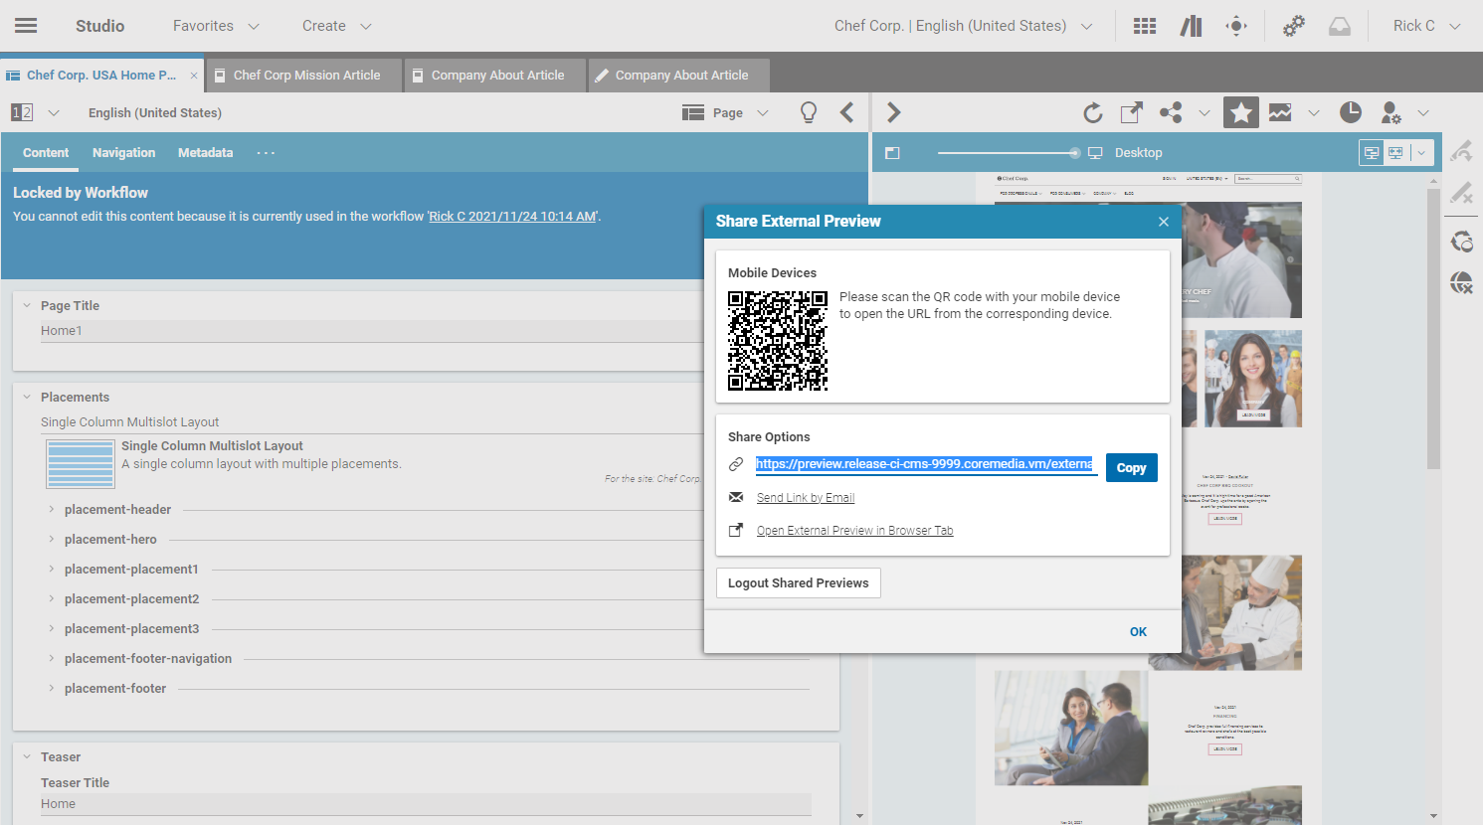Expand placement-footer-navigation row
This screenshot has width=1483, height=825.
[x=51, y=658]
